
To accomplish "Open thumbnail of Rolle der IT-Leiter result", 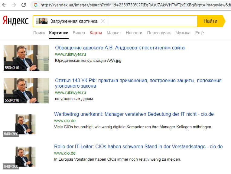I will [25, 157].
